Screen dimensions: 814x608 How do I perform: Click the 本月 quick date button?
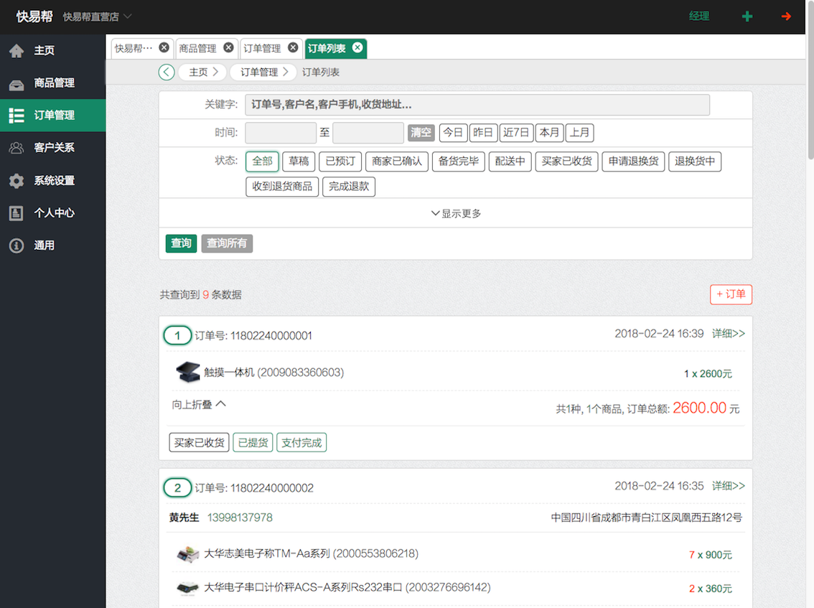pyautogui.click(x=549, y=132)
